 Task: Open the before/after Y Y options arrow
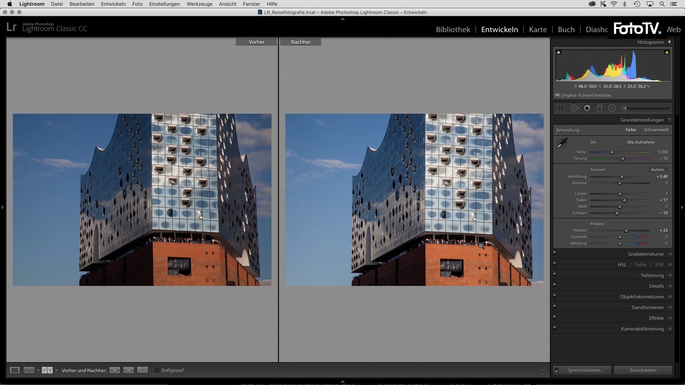click(x=56, y=370)
